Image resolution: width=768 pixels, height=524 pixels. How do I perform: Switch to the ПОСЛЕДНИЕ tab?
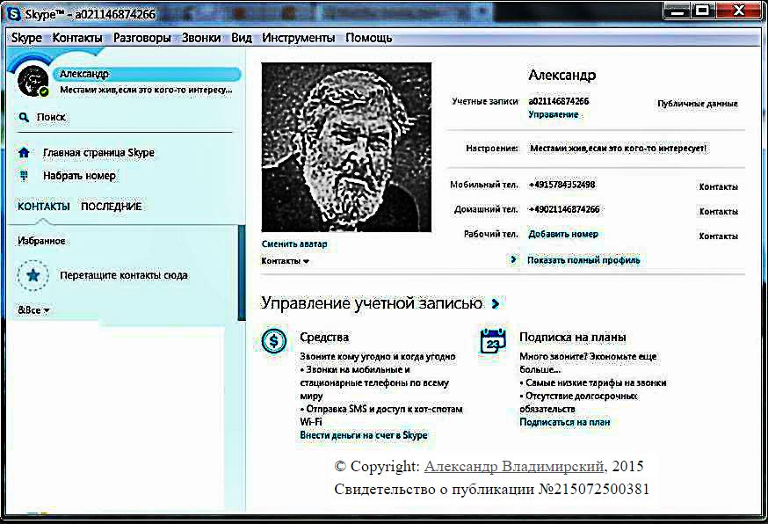click(112, 207)
